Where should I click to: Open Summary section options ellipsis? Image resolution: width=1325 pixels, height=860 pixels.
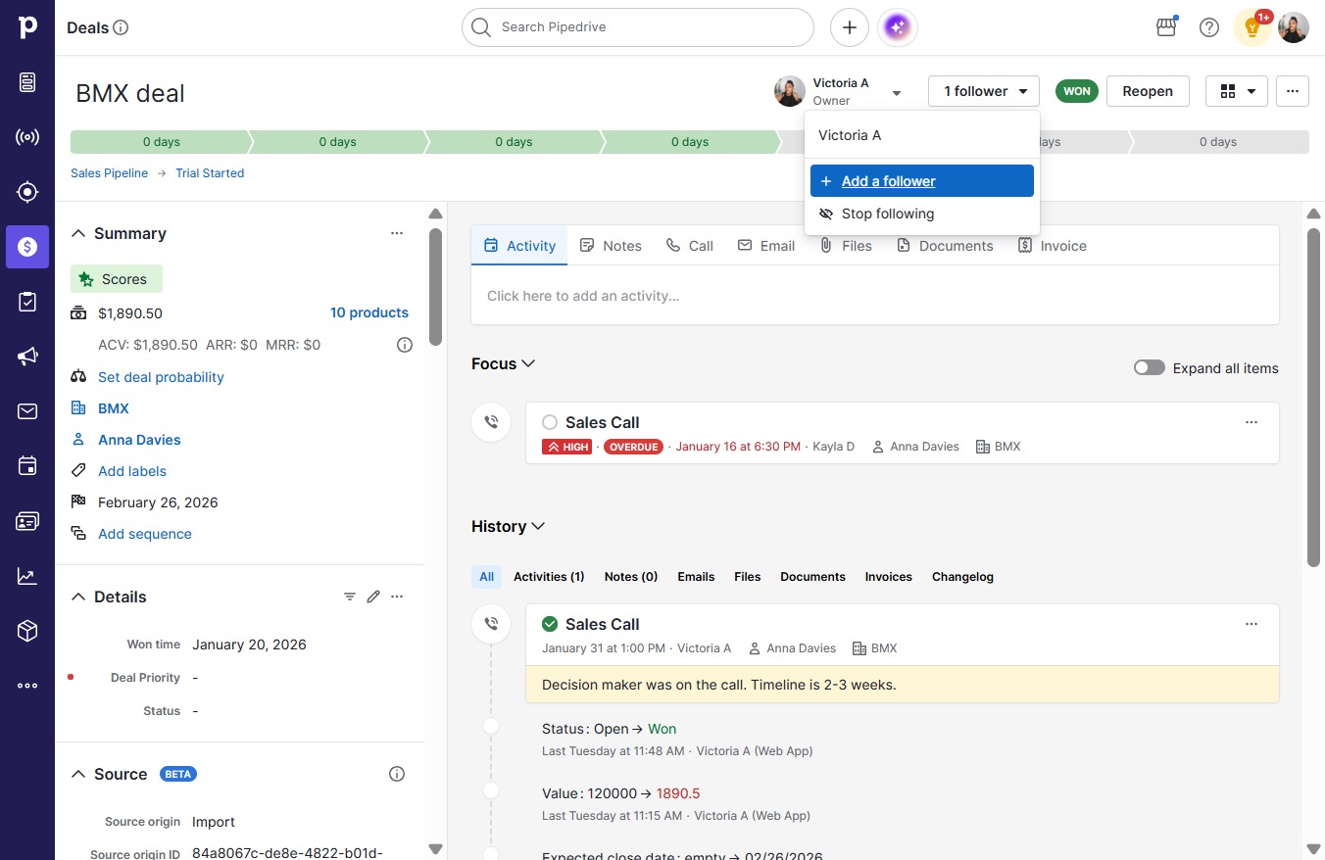[397, 233]
